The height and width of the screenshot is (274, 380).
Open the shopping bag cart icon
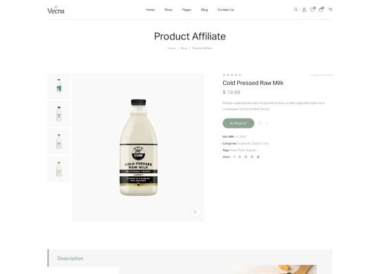(321, 9)
